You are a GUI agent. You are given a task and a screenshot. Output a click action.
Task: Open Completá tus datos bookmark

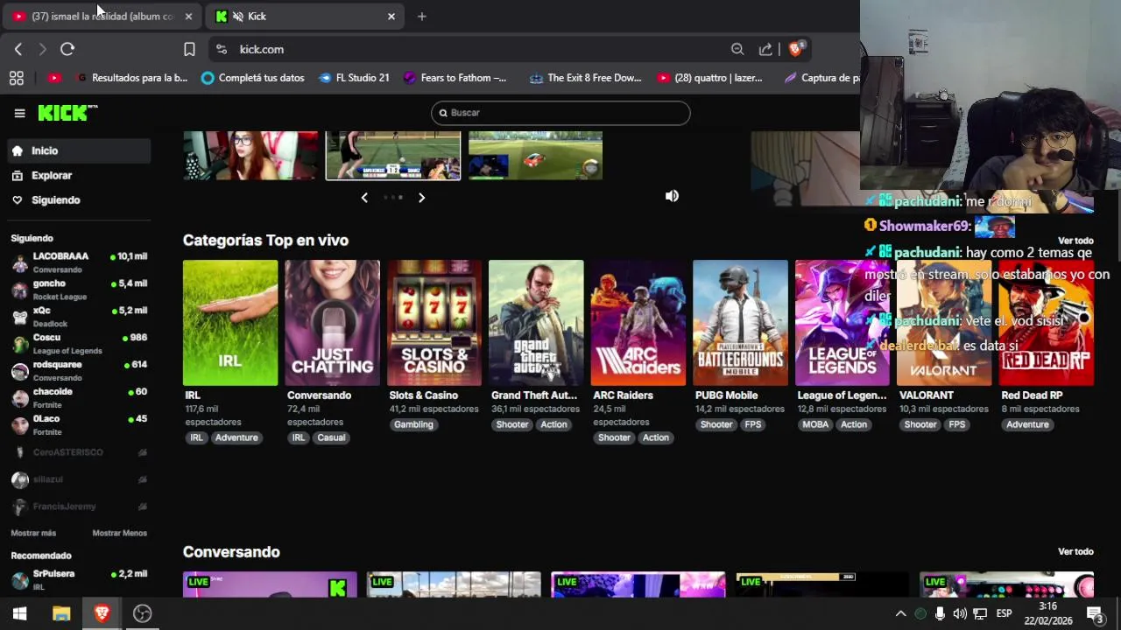pyautogui.click(x=252, y=78)
